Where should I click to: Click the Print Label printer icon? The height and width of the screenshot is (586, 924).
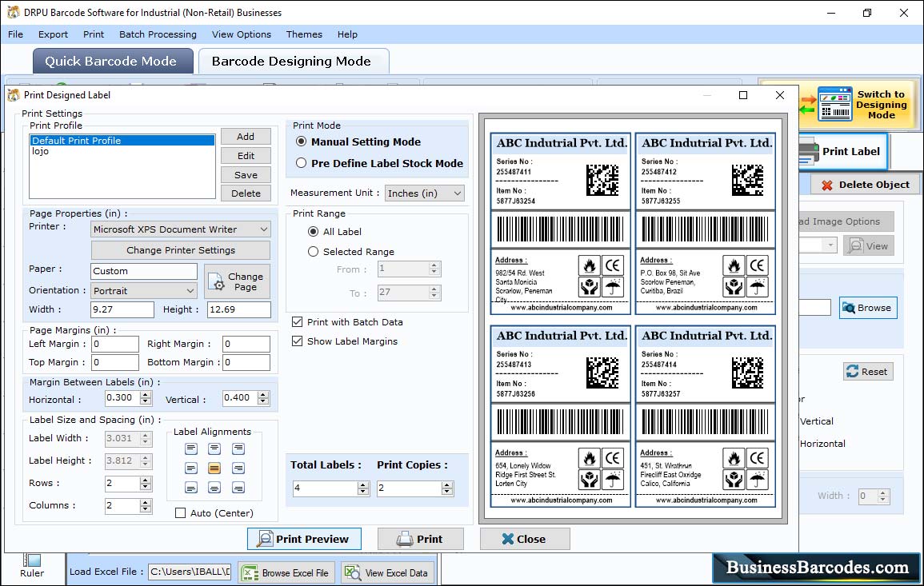click(809, 152)
